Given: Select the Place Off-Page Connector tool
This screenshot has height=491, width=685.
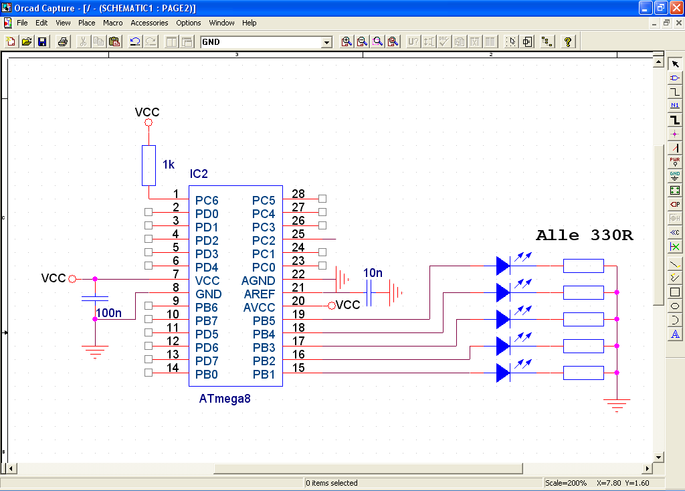Looking at the screenshot, I should 675,232.
